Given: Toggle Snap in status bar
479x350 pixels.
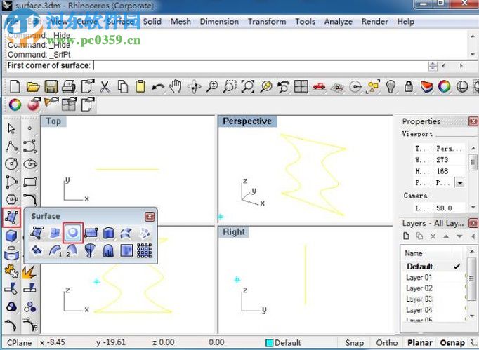Looking at the screenshot, I should pyautogui.click(x=355, y=343).
